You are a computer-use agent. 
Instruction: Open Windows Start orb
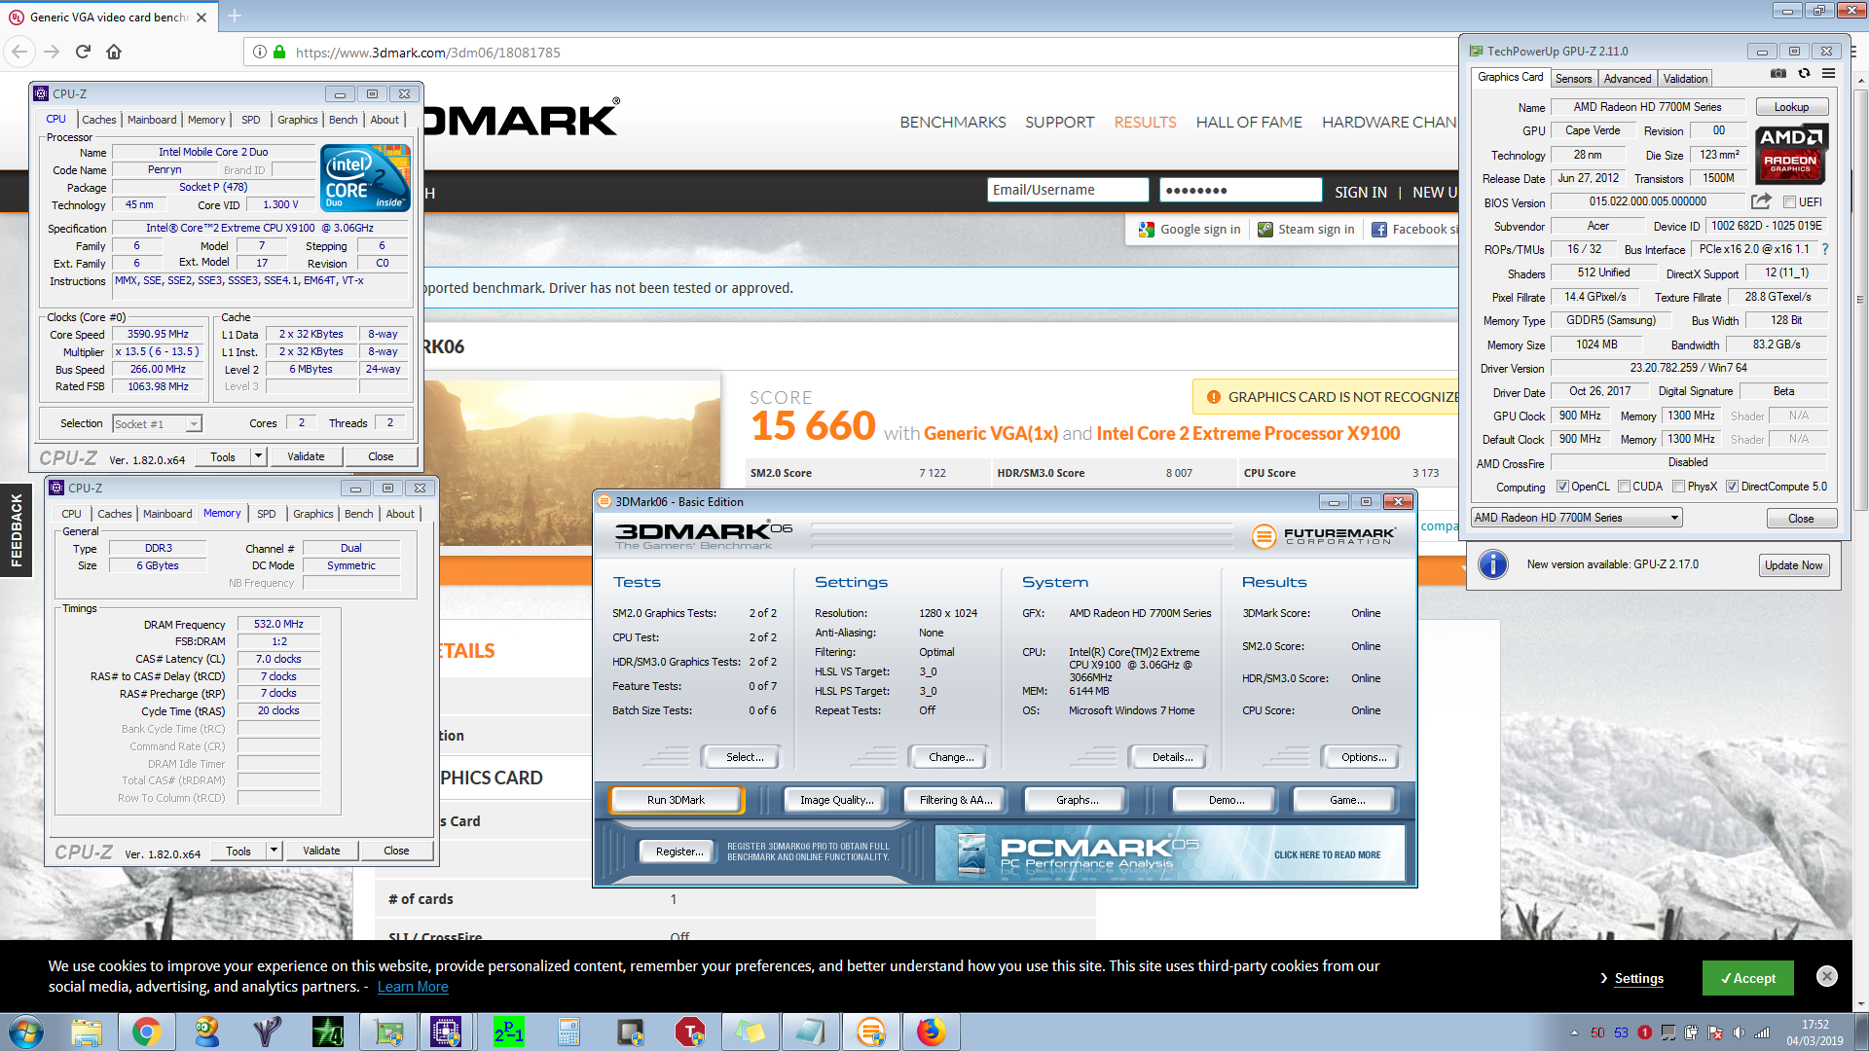pos(26,1032)
